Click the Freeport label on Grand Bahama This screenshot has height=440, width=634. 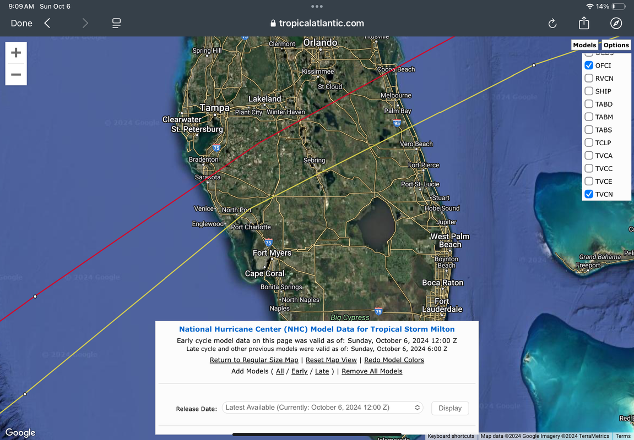point(588,265)
